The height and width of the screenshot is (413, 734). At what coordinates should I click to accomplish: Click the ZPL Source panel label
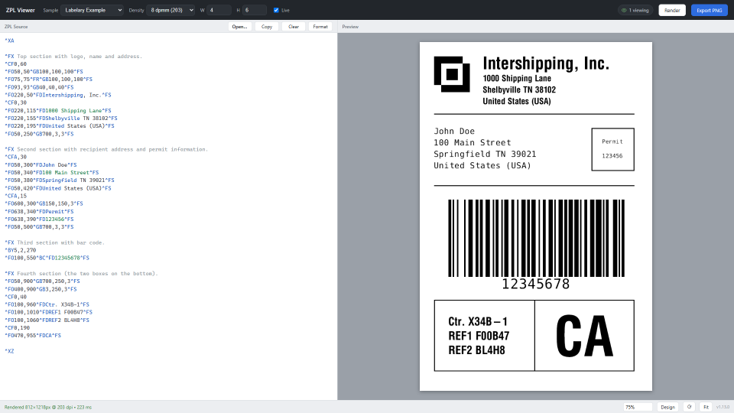[x=16, y=27]
